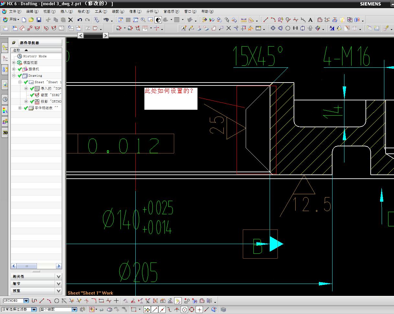Select the Fit view icon
The height and width of the screenshot is (314, 394).
click(x=120, y=20)
